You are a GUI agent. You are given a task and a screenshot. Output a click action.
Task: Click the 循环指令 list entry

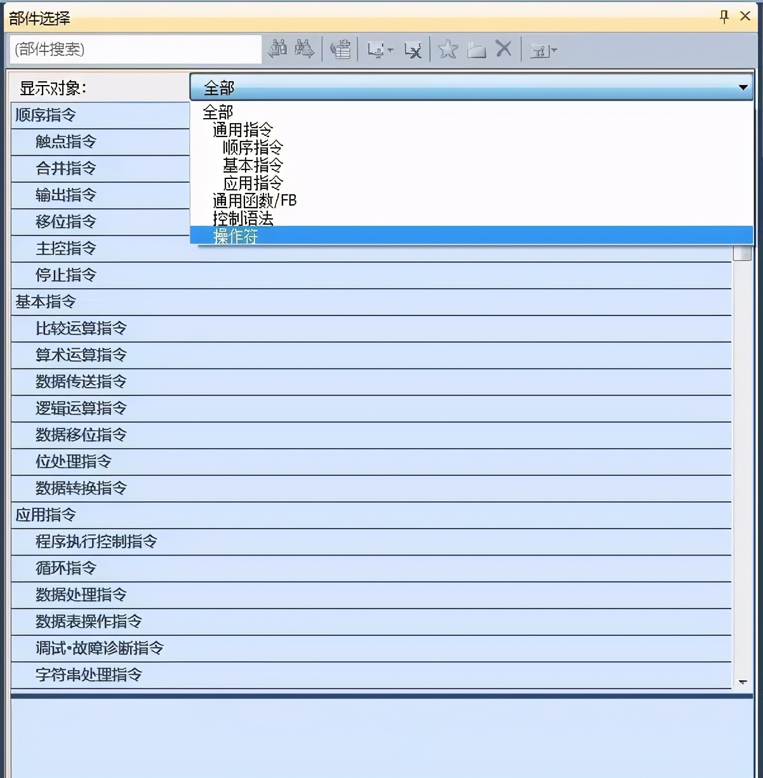pyautogui.click(x=66, y=568)
